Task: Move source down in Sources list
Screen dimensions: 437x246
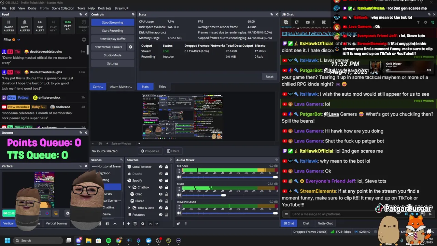Action: pos(157,224)
